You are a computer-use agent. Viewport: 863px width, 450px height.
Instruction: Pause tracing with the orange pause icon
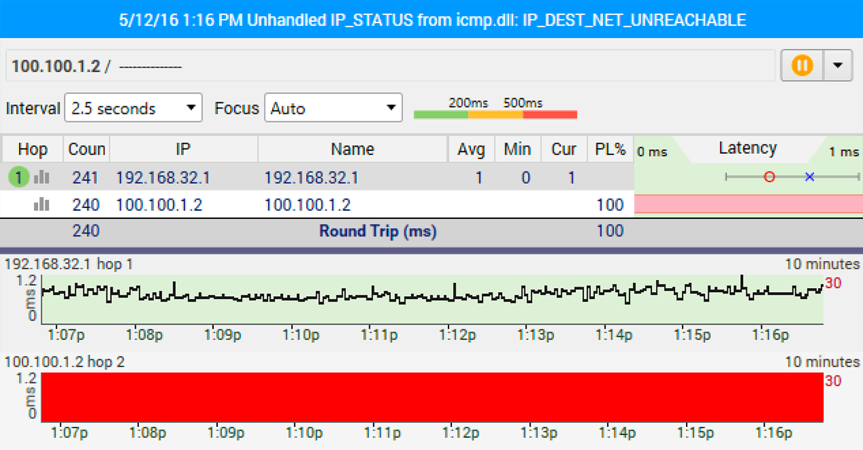click(x=801, y=65)
